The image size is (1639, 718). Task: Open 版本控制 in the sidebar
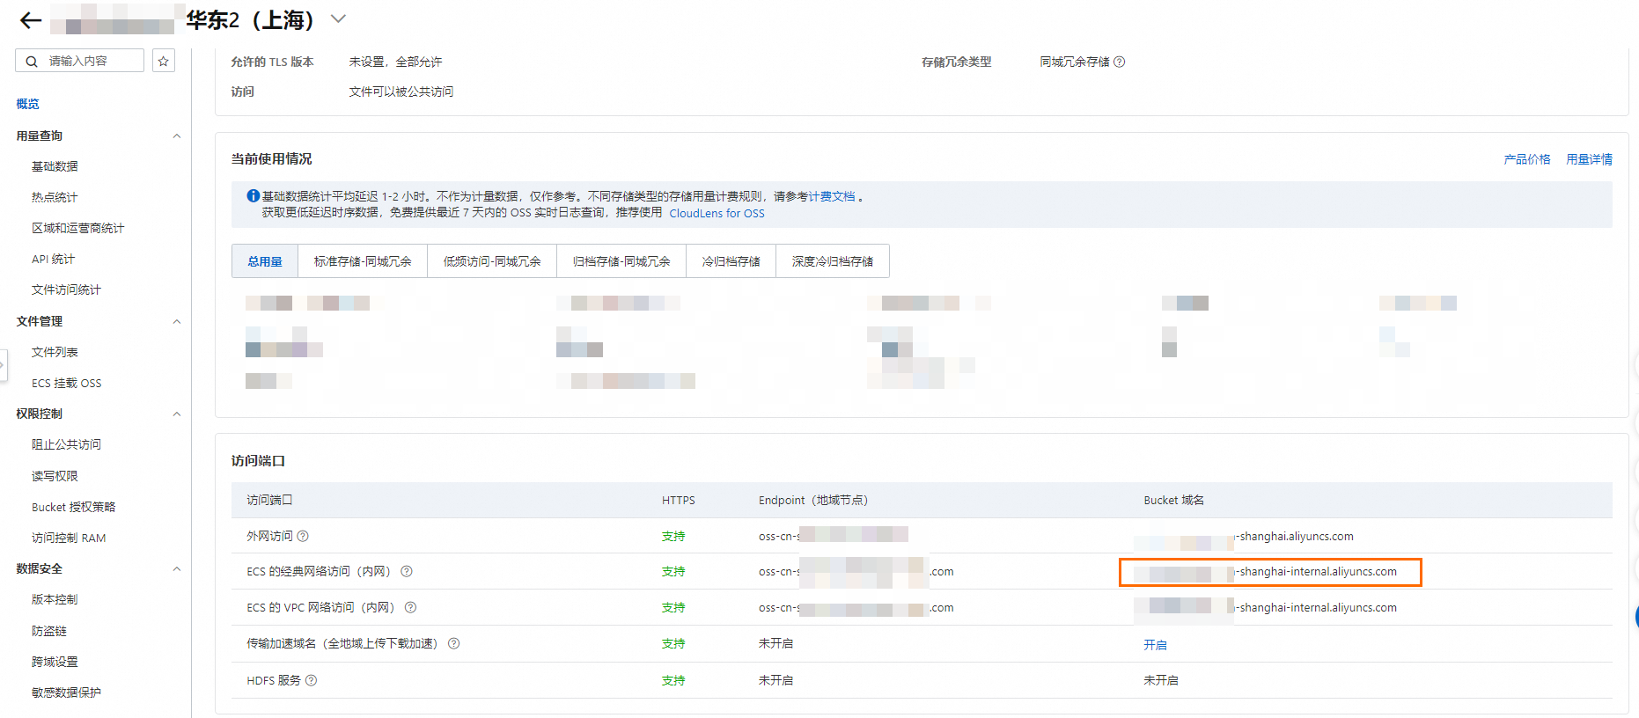(55, 599)
